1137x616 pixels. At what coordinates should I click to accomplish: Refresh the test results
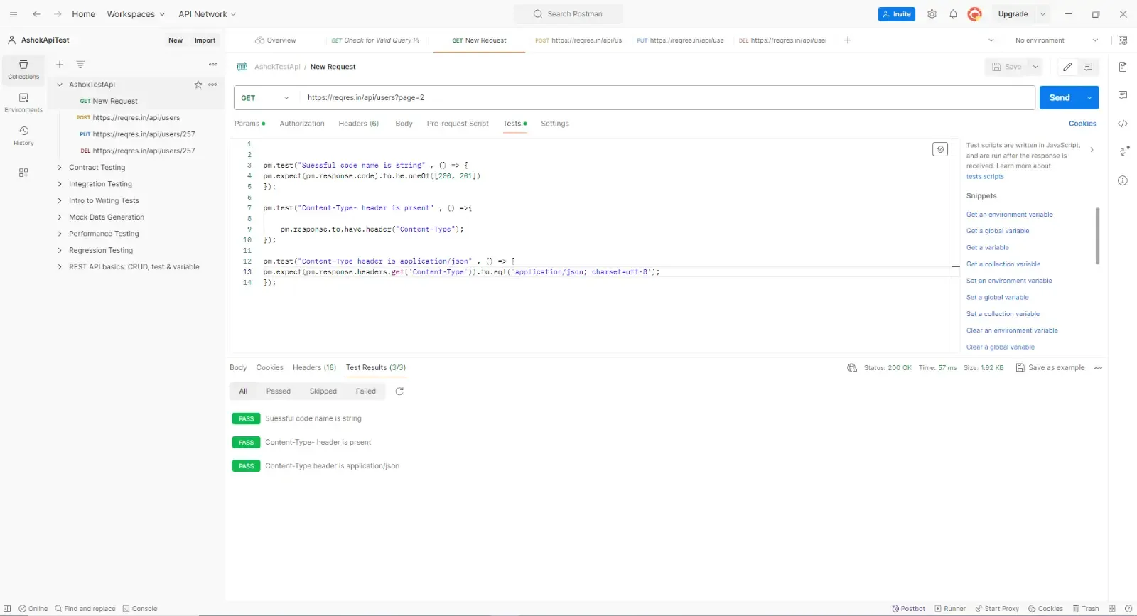pyautogui.click(x=399, y=391)
